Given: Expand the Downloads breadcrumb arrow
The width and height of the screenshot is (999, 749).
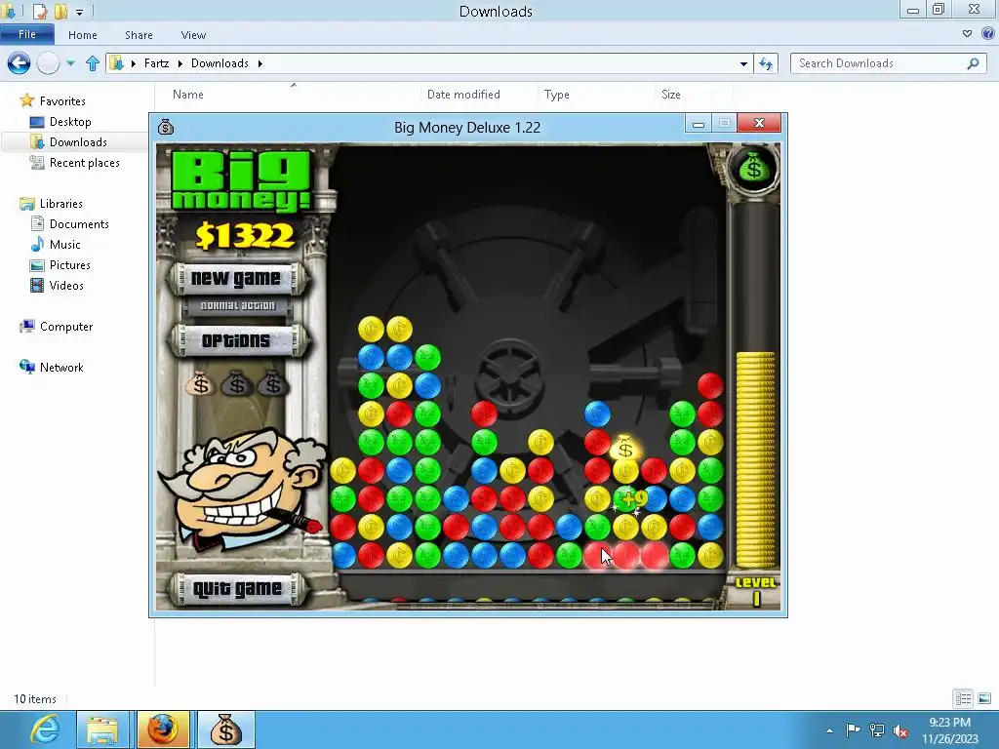Looking at the screenshot, I should pos(260,63).
